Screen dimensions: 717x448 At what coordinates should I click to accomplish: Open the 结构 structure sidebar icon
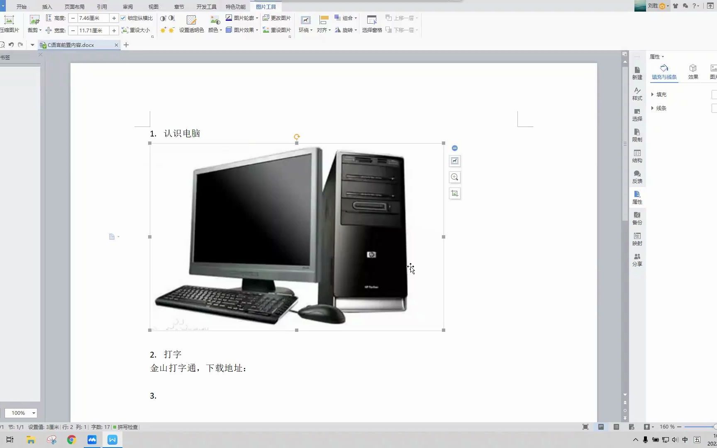pos(637,156)
